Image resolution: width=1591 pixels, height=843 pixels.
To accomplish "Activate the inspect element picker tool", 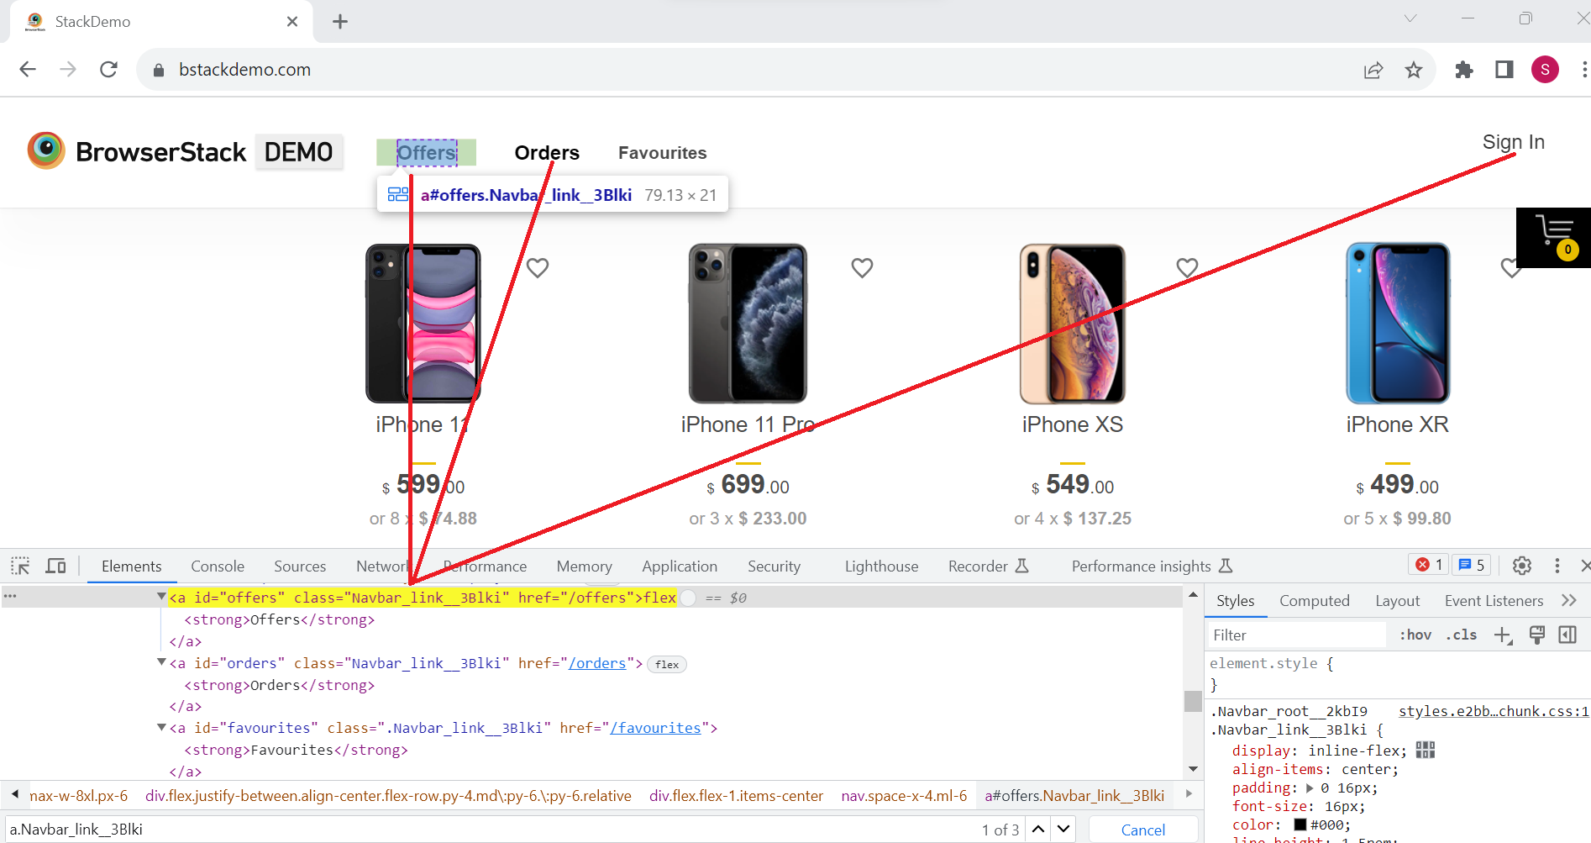I will click(20, 566).
